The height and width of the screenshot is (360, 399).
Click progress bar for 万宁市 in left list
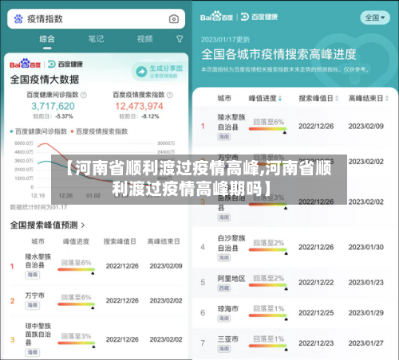point(77,304)
